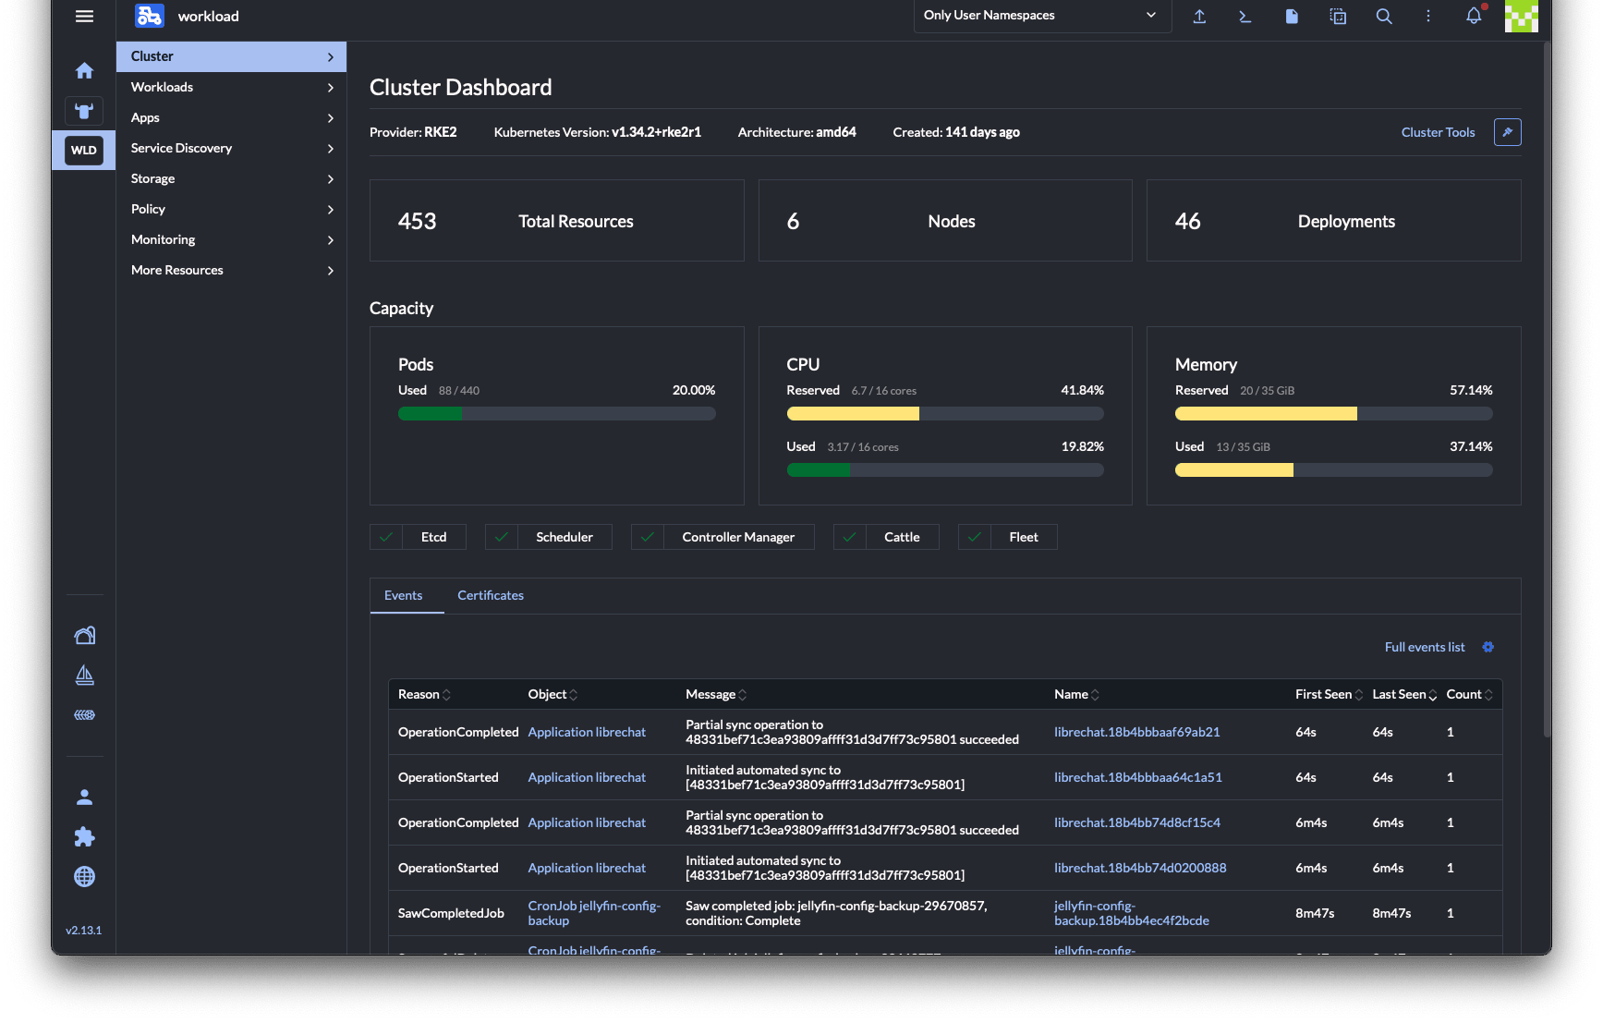Screen dimensions: 1603x1023
Task: Open the local cluster bull-head icon
Action: [84, 111]
